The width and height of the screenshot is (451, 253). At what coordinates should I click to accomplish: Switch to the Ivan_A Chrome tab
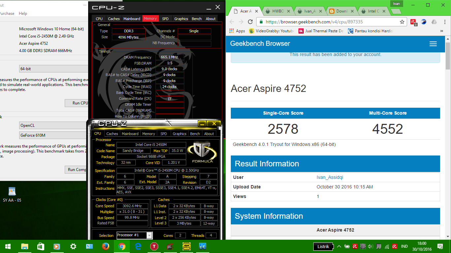310,11
